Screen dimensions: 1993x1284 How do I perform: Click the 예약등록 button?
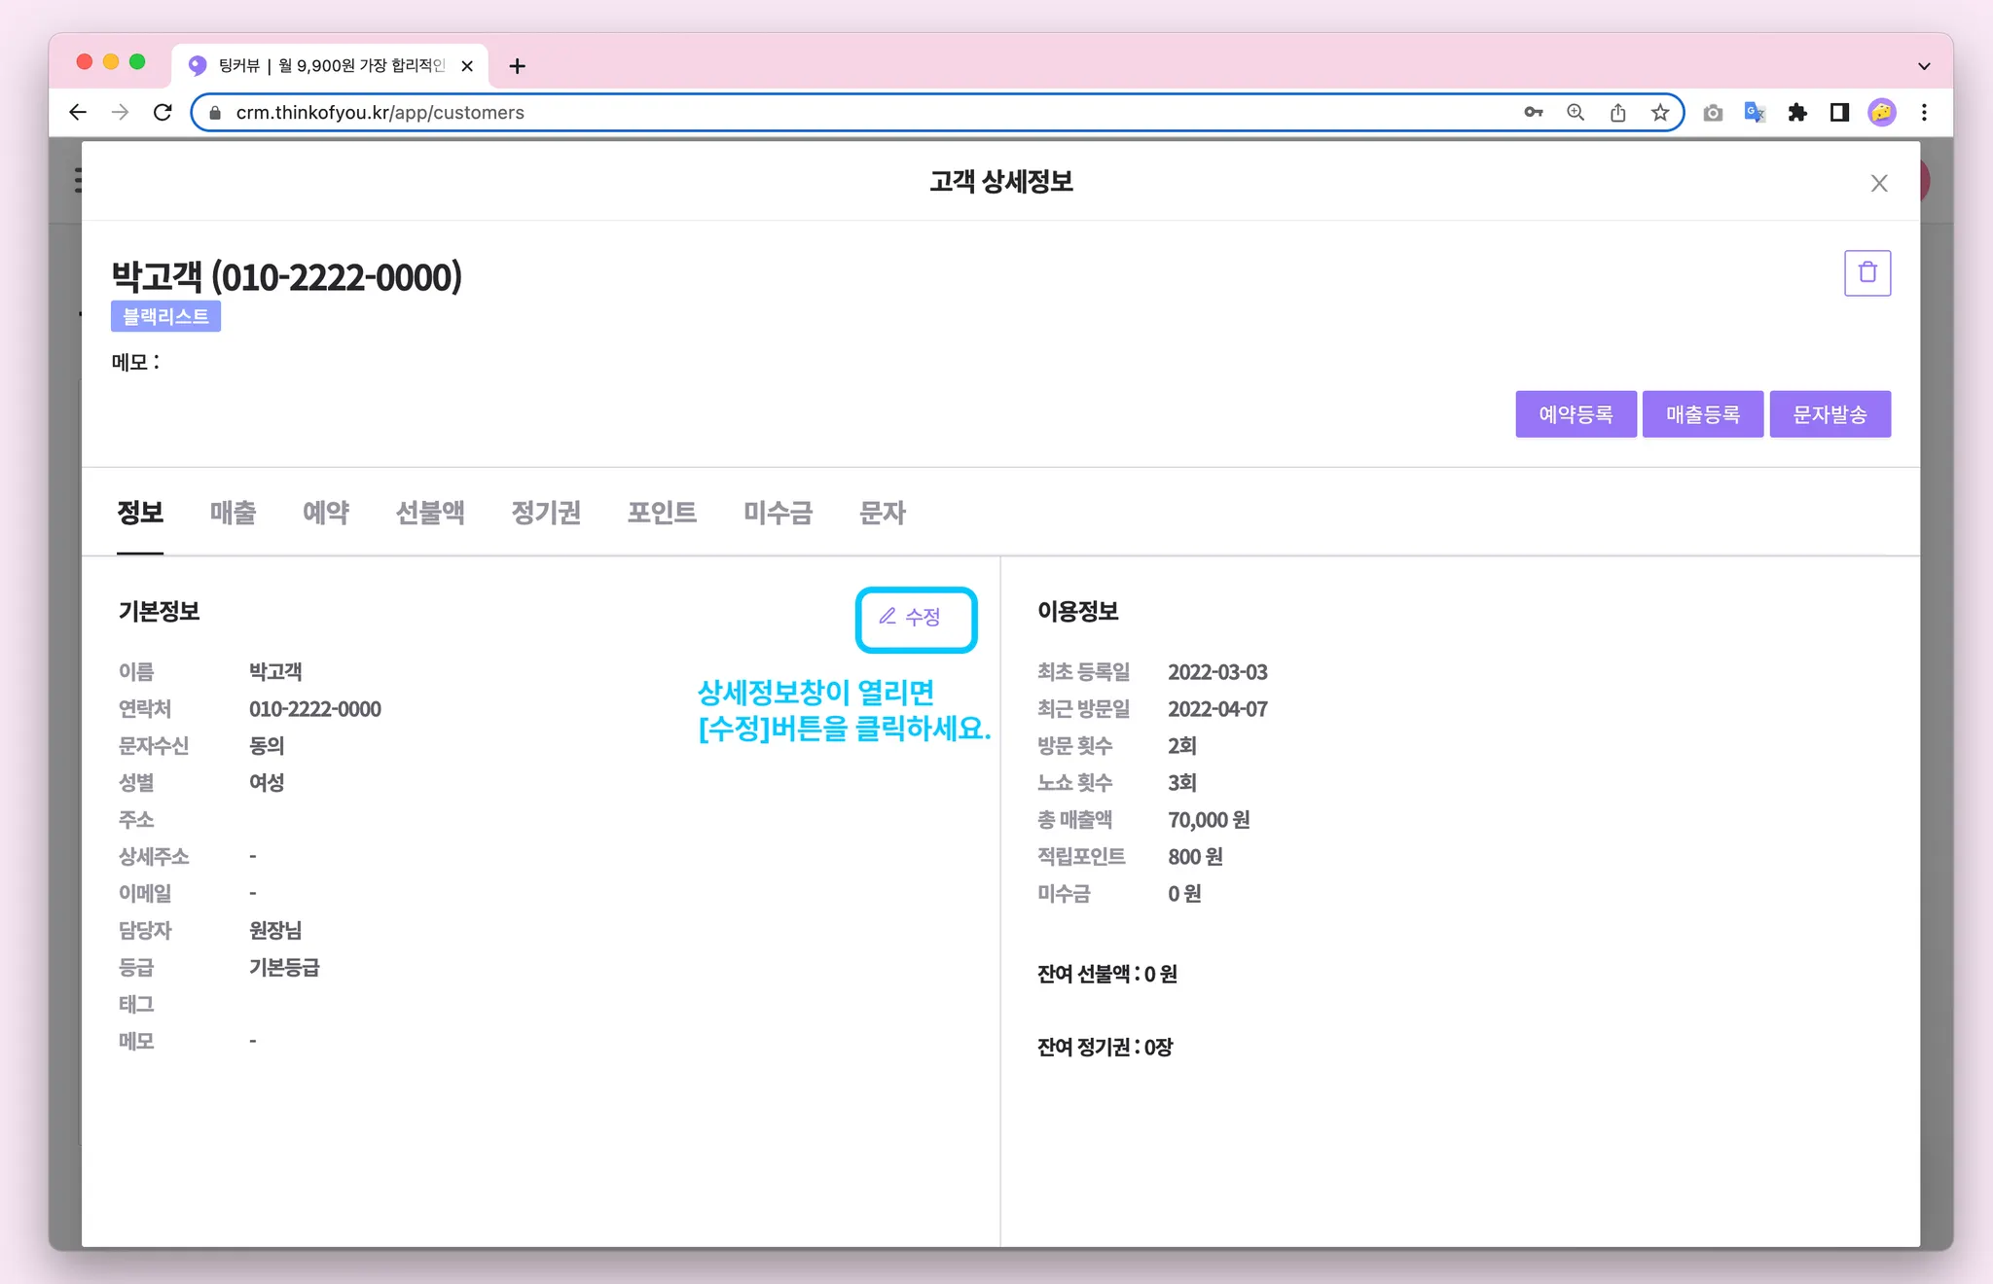(1575, 414)
